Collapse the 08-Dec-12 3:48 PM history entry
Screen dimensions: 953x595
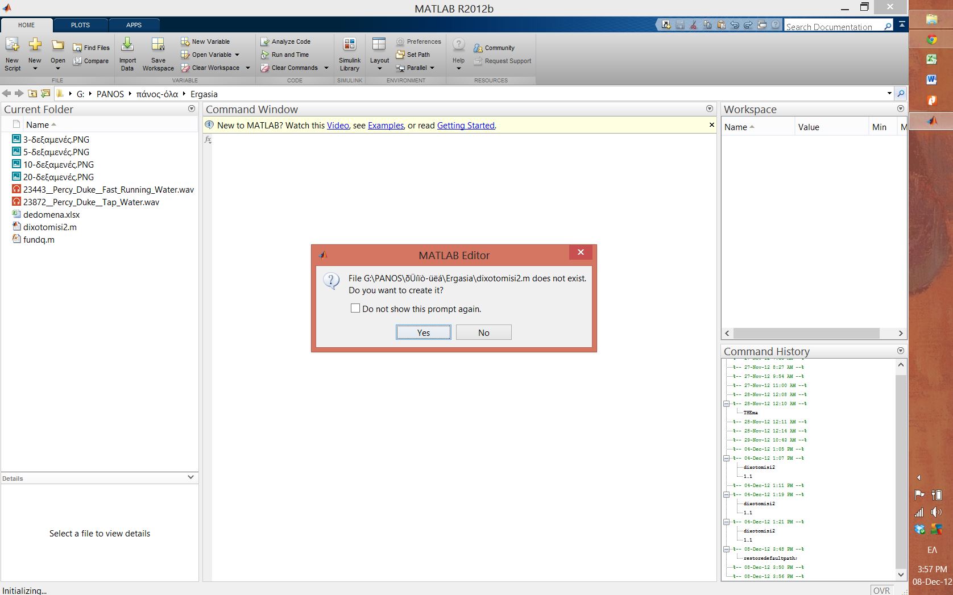726,549
